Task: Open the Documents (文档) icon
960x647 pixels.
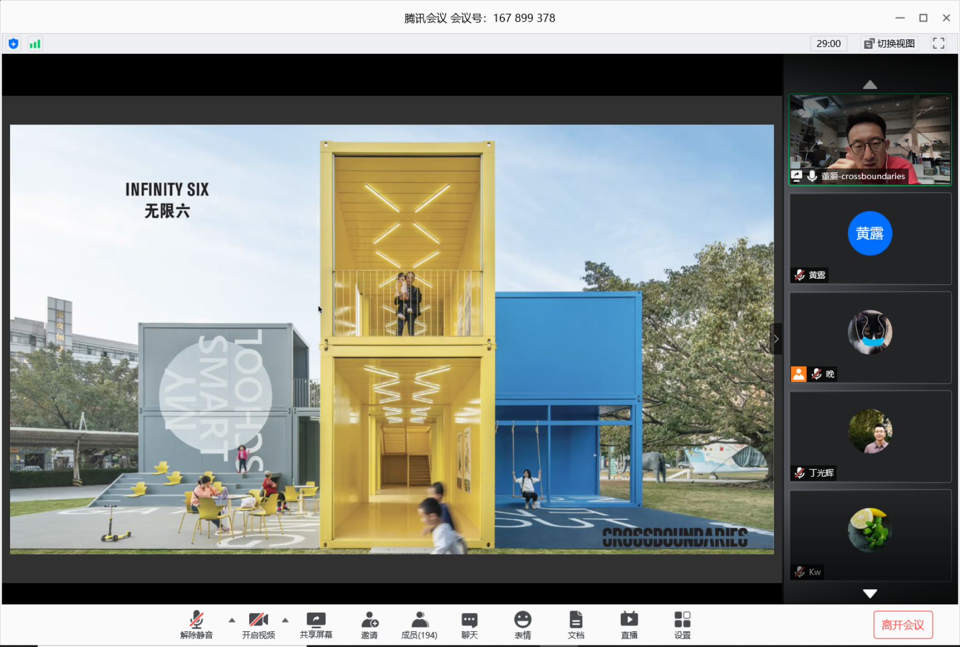Action: (x=576, y=625)
